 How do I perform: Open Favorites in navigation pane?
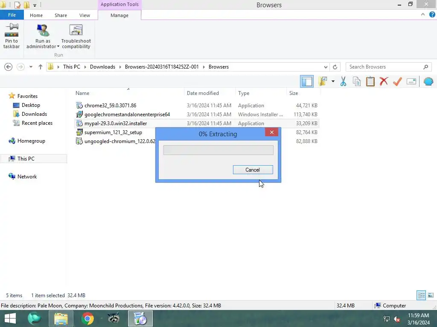27,96
